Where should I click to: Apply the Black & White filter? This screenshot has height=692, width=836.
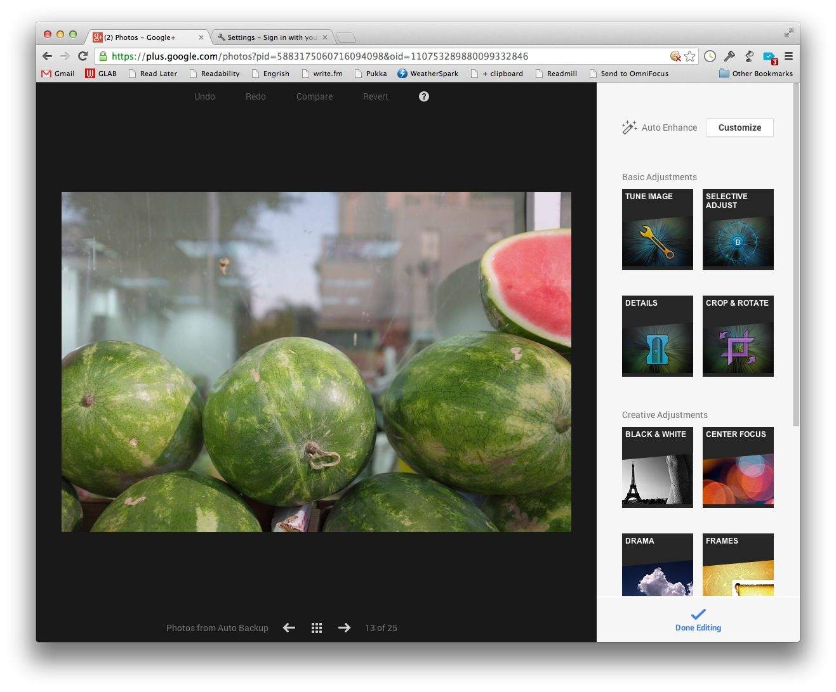click(x=657, y=467)
